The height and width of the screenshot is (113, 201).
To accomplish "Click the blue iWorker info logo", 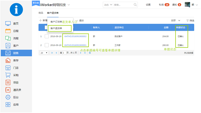I will 16,10.
